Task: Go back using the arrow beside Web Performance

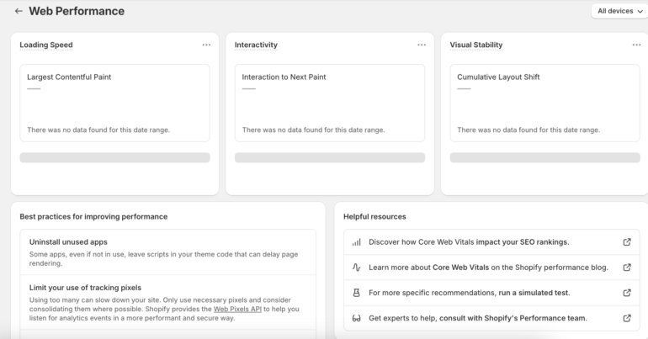Action: tap(19, 11)
